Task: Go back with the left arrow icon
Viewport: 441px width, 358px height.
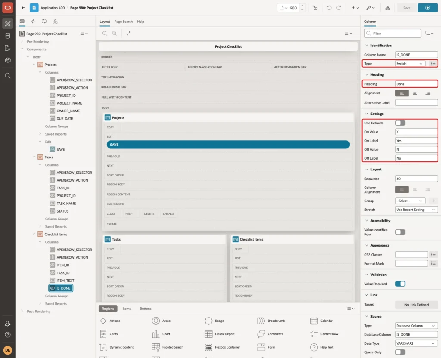Action: click(x=23, y=8)
